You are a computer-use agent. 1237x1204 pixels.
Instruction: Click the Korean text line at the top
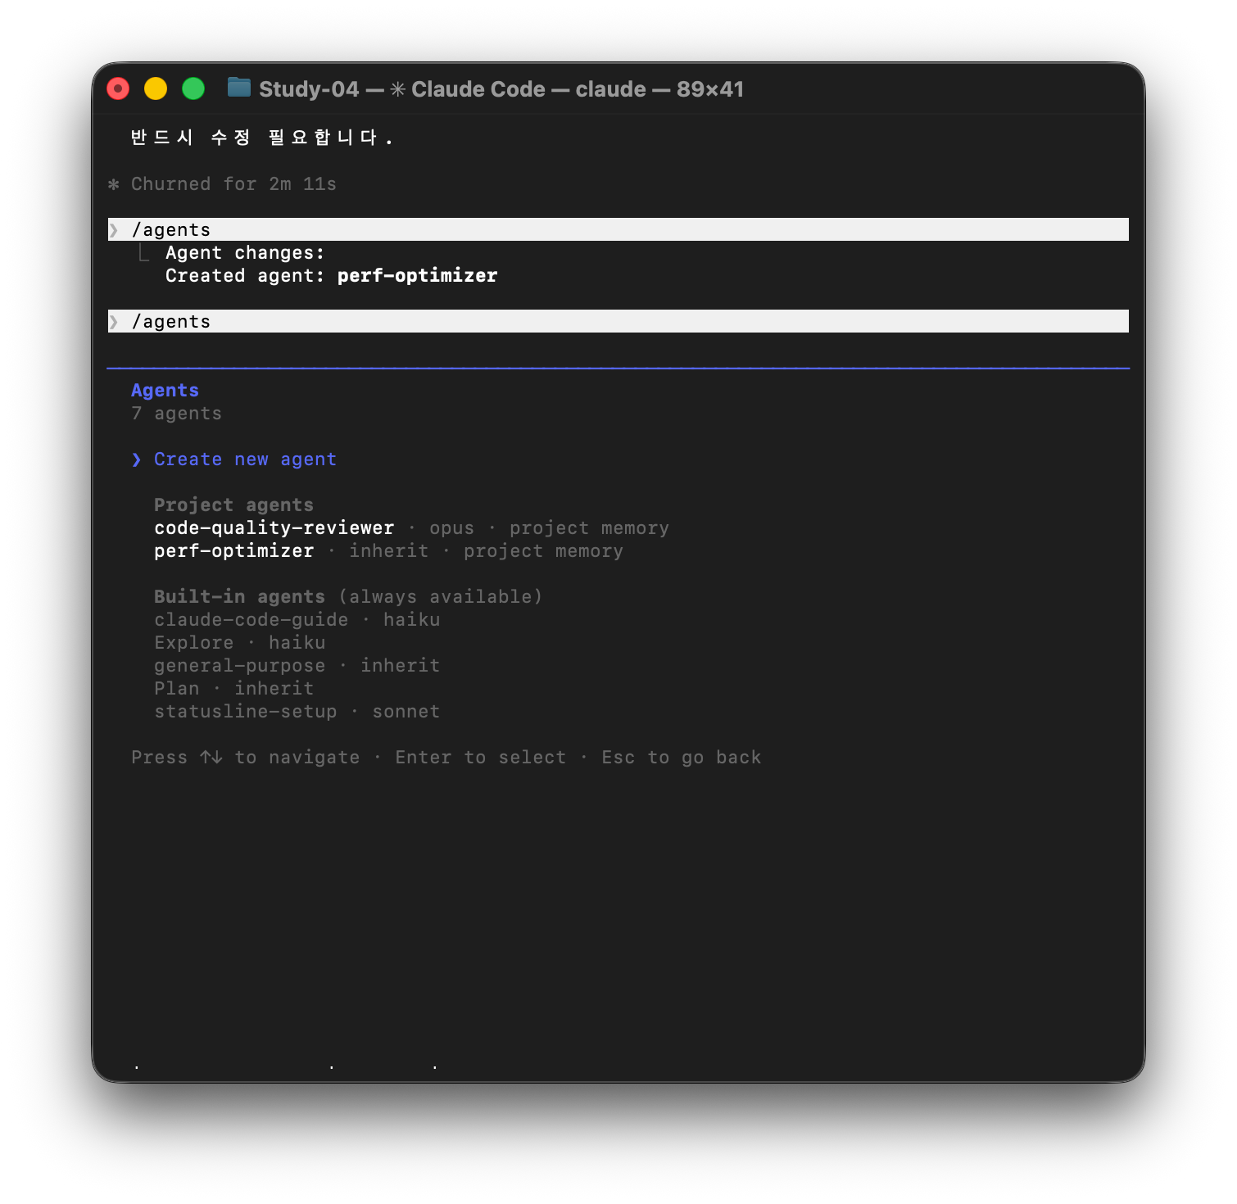coord(262,138)
